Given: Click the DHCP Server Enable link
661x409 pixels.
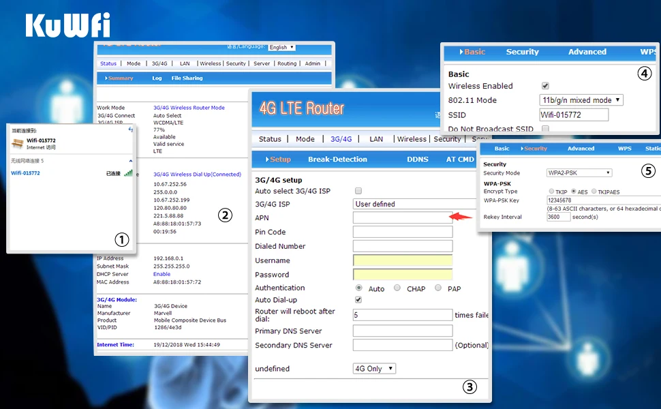Looking at the screenshot, I should pyautogui.click(x=162, y=273).
